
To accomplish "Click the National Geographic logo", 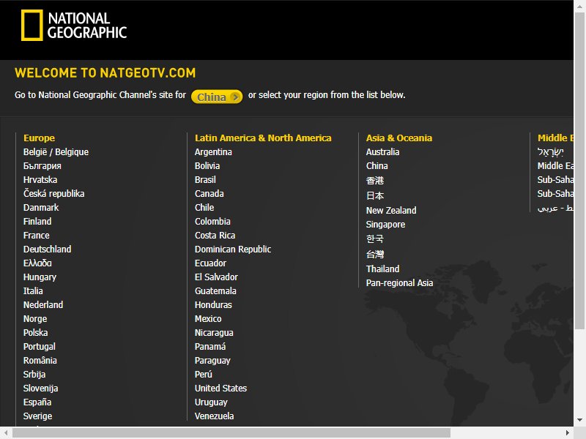I will pos(74,25).
